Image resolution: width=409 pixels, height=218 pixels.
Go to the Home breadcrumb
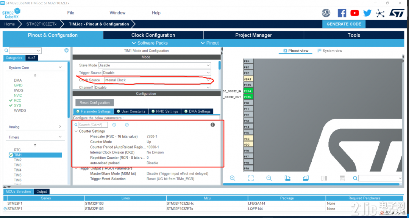pyautogui.click(x=9, y=24)
